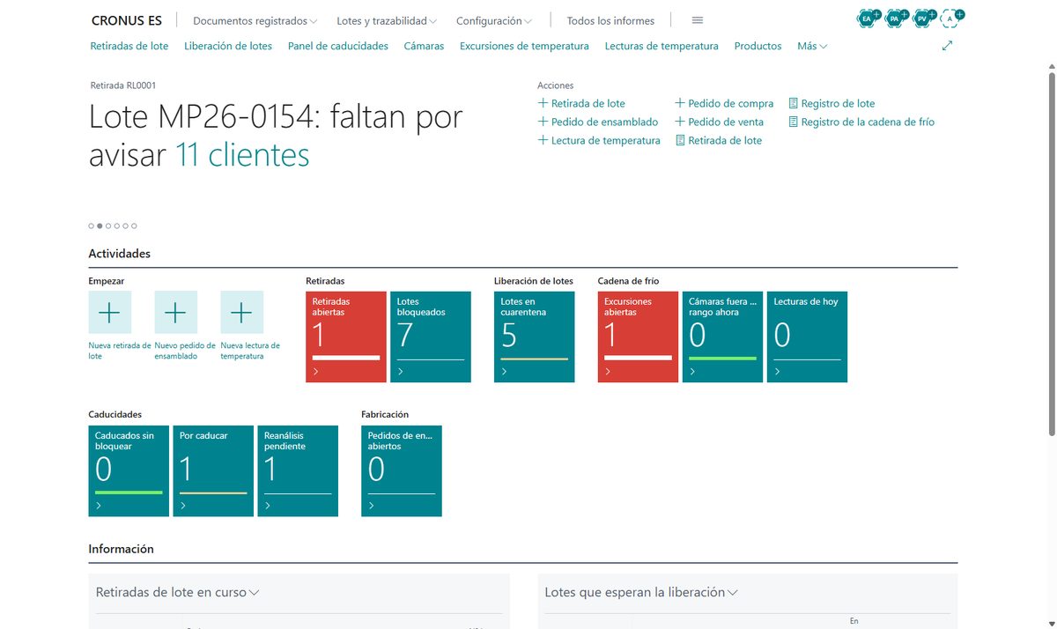Viewport: 1057px width, 629px height.
Task: Open Lecturas de temperatura navigation item
Action: [x=662, y=46]
